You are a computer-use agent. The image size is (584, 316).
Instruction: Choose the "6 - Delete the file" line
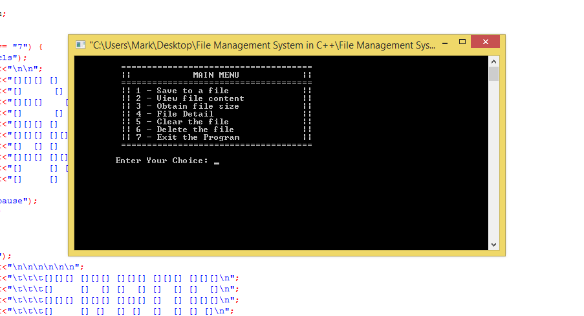tap(185, 130)
